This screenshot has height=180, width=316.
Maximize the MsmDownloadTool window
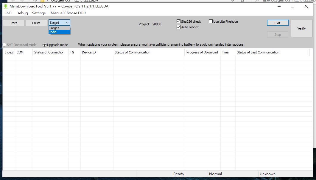(292, 6)
